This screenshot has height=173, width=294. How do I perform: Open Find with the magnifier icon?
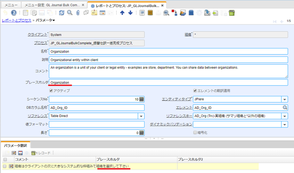pyautogui.click(x=70, y=13)
